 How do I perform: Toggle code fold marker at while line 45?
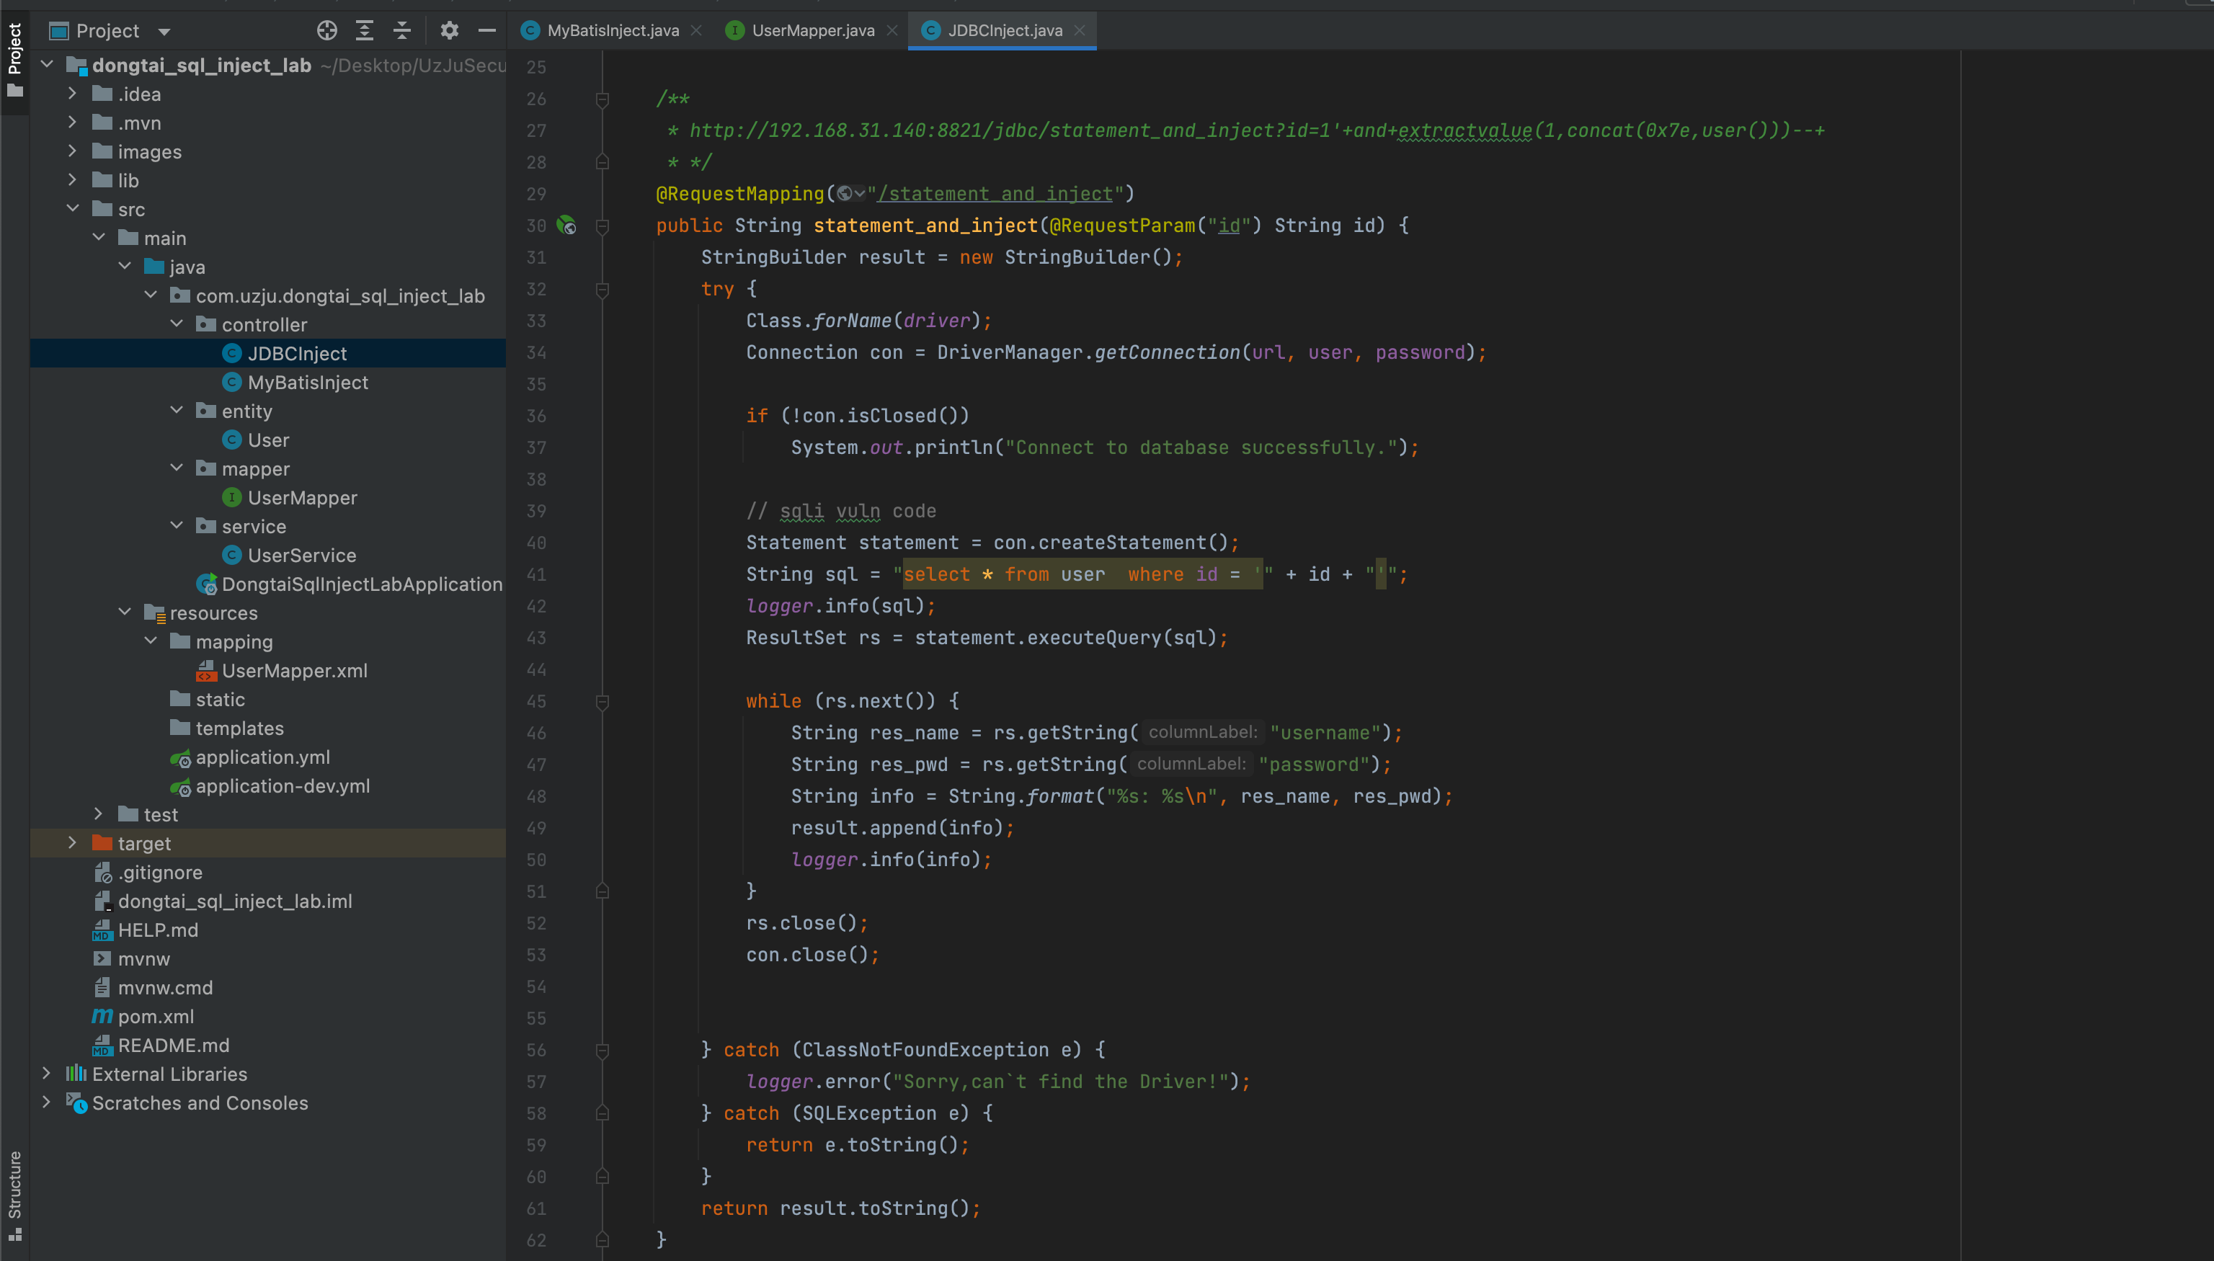click(x=603, y=702)
